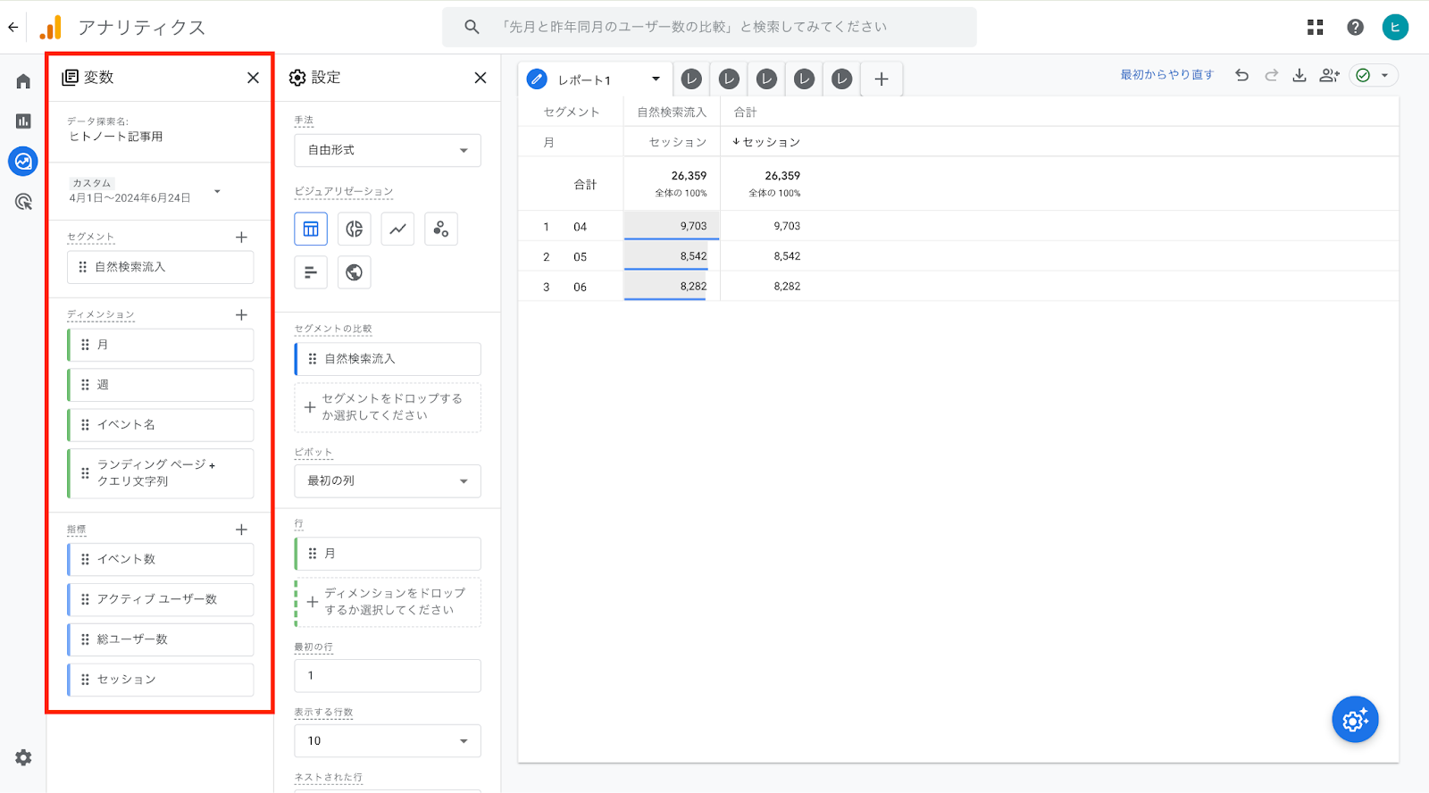Screen dimensions: 1429x793
Task: Select 自然検索流入 segment in 変数 panel
Action: 161,267
